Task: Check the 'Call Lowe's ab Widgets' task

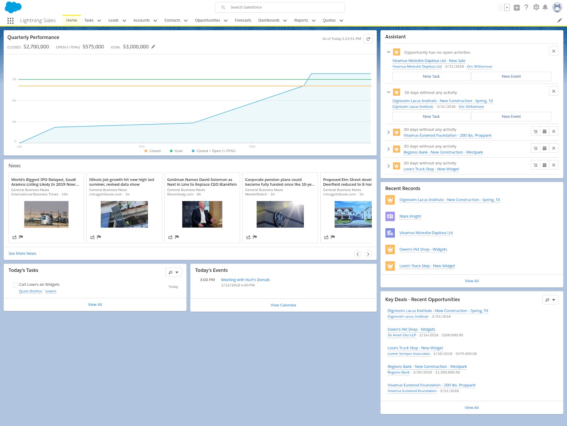Action: click(16, 285)
